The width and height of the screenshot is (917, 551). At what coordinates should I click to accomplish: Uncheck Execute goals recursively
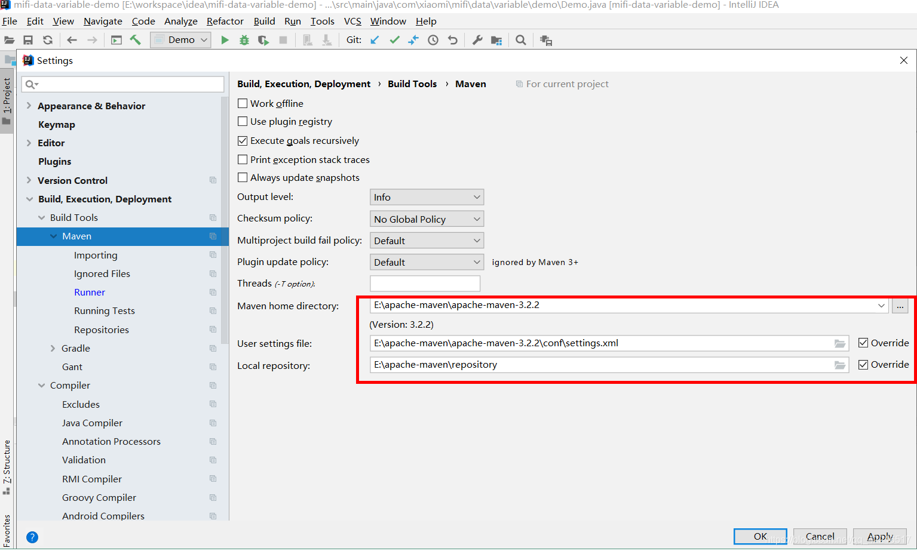click(x=243, y=141)
